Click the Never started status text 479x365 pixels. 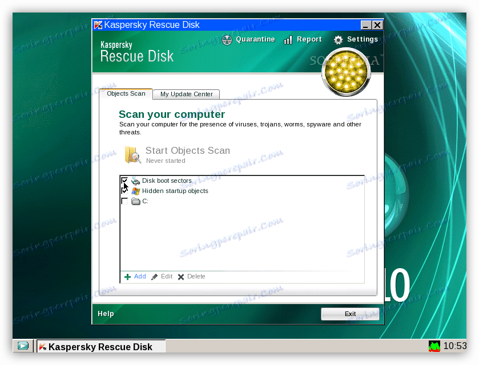tap(166, 161)
